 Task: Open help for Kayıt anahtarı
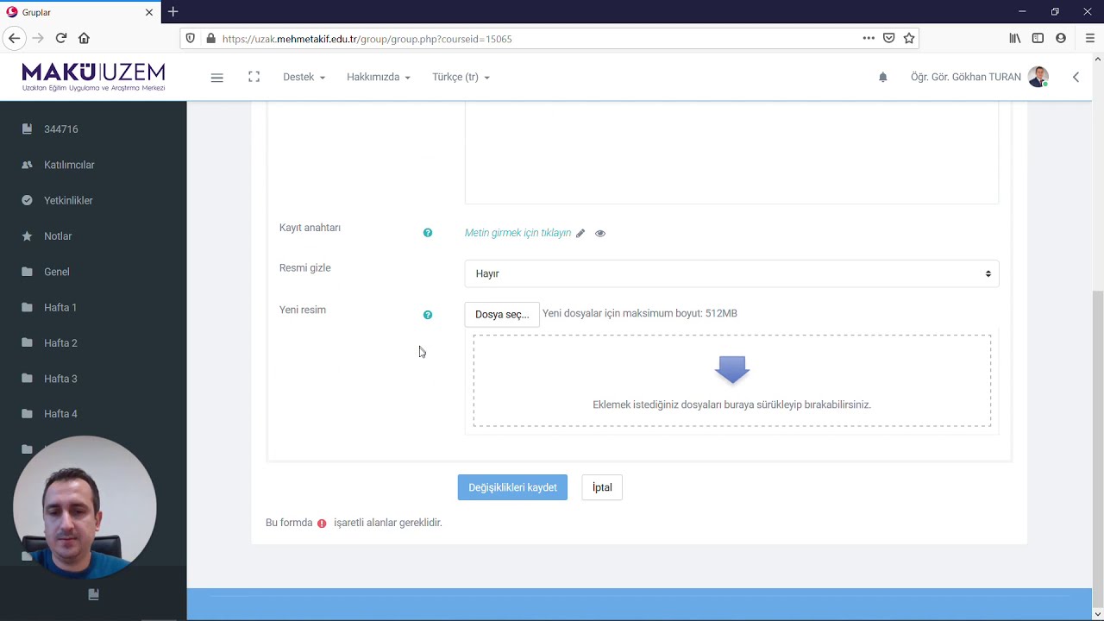click(428, 233)
